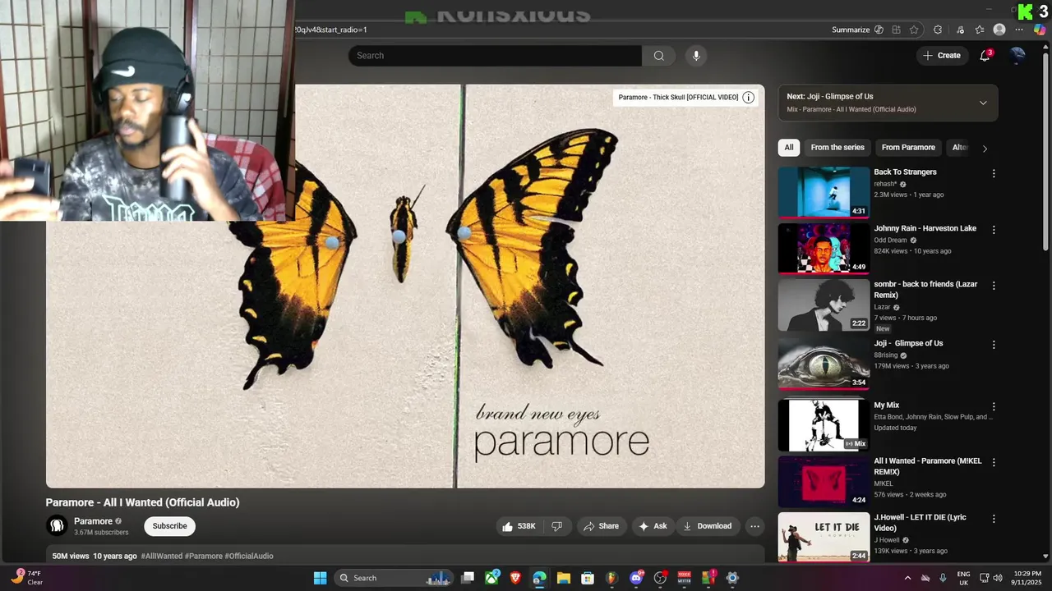
Task: Open clock showing 10:29 PM
Action: click(1027, 578)
